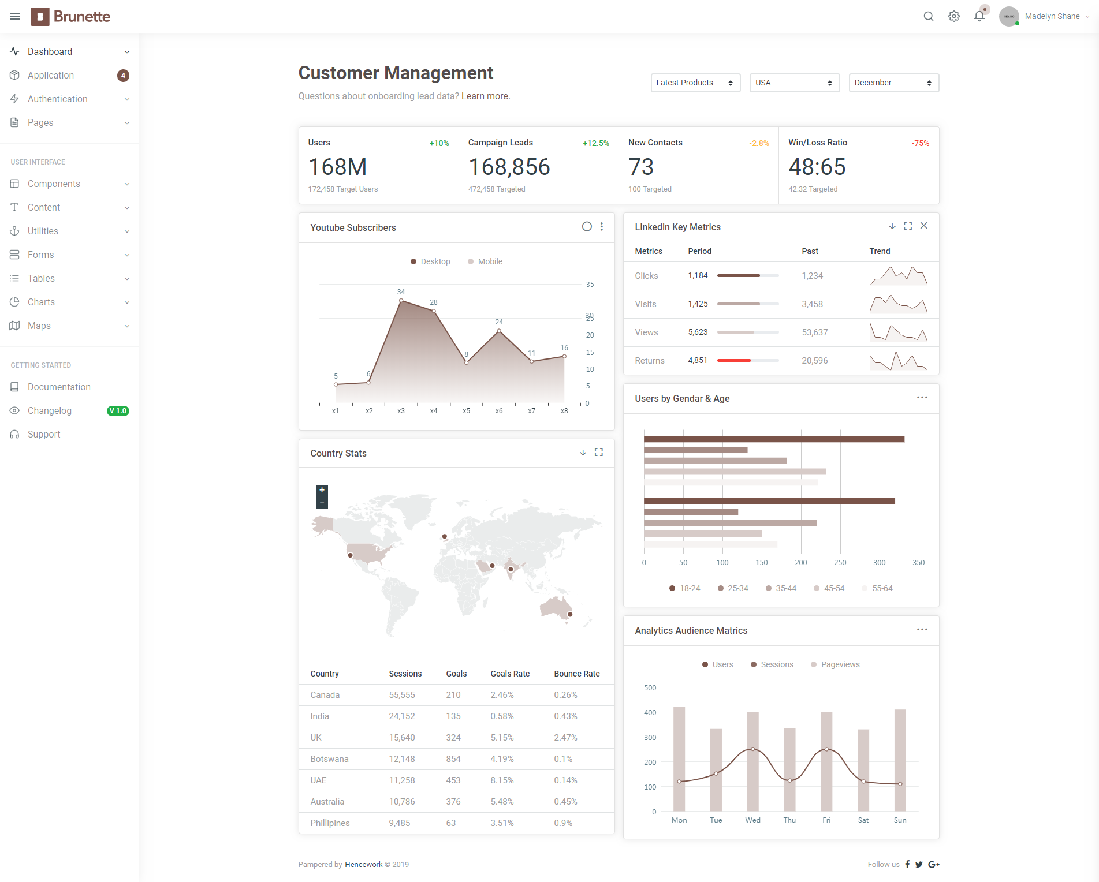Open Youtube Subscribers vertical dots menu
Screen dimensions: 1099x882
click(x=602, y=227)
